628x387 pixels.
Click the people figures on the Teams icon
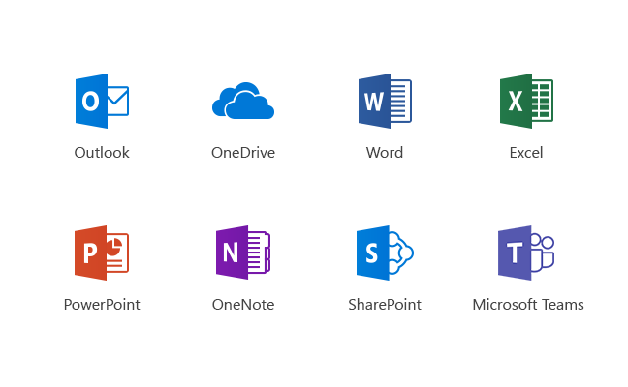[x=544, y=252]
